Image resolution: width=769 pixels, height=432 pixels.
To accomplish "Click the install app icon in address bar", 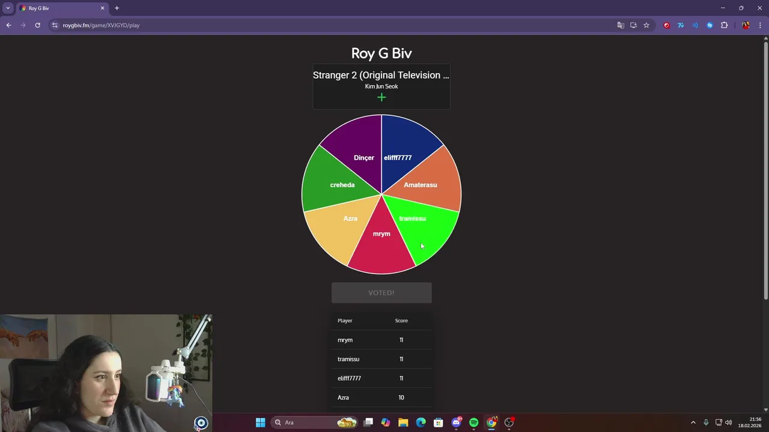I will pyautogui.click(x=633, y=25).
